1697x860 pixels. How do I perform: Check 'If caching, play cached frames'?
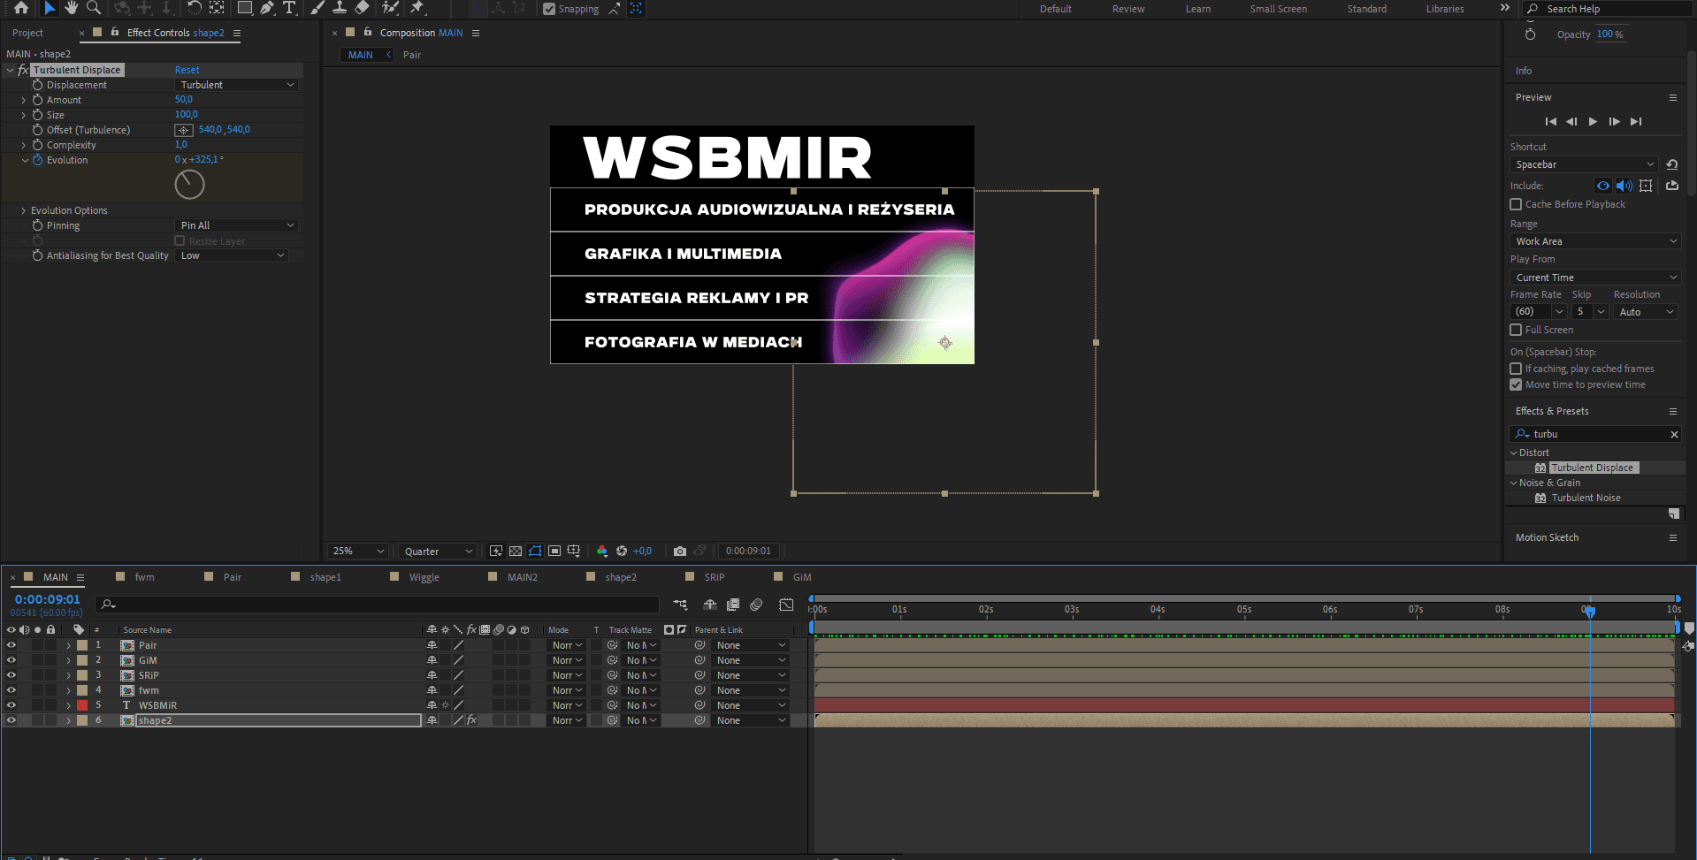pyautogui.click(x=1516, y=369)
